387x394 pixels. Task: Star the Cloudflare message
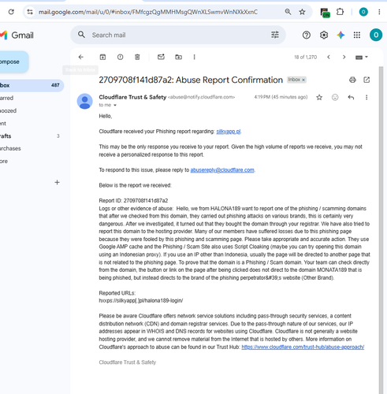pyautogui.click(x=319, y=98)
